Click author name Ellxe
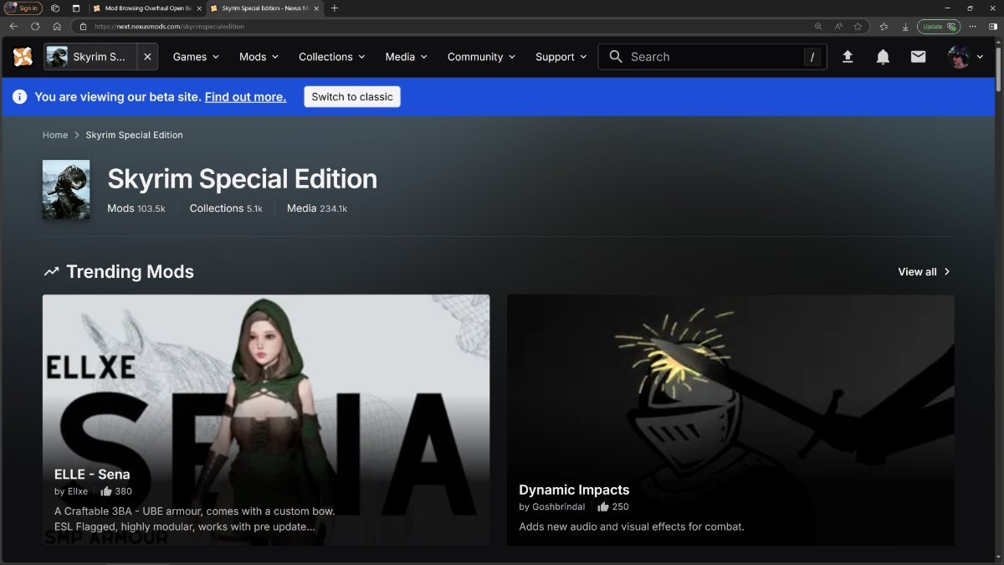 [x=77, y=491]
